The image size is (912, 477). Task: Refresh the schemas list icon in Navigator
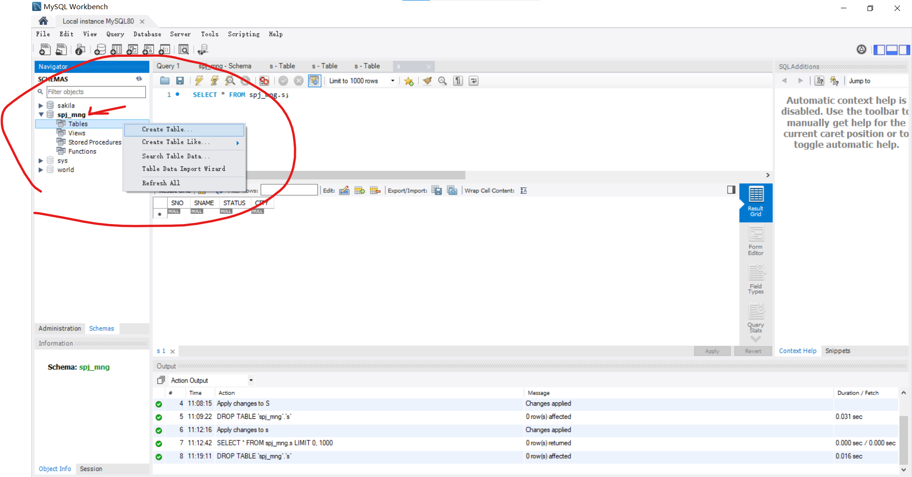pos(139,79)
